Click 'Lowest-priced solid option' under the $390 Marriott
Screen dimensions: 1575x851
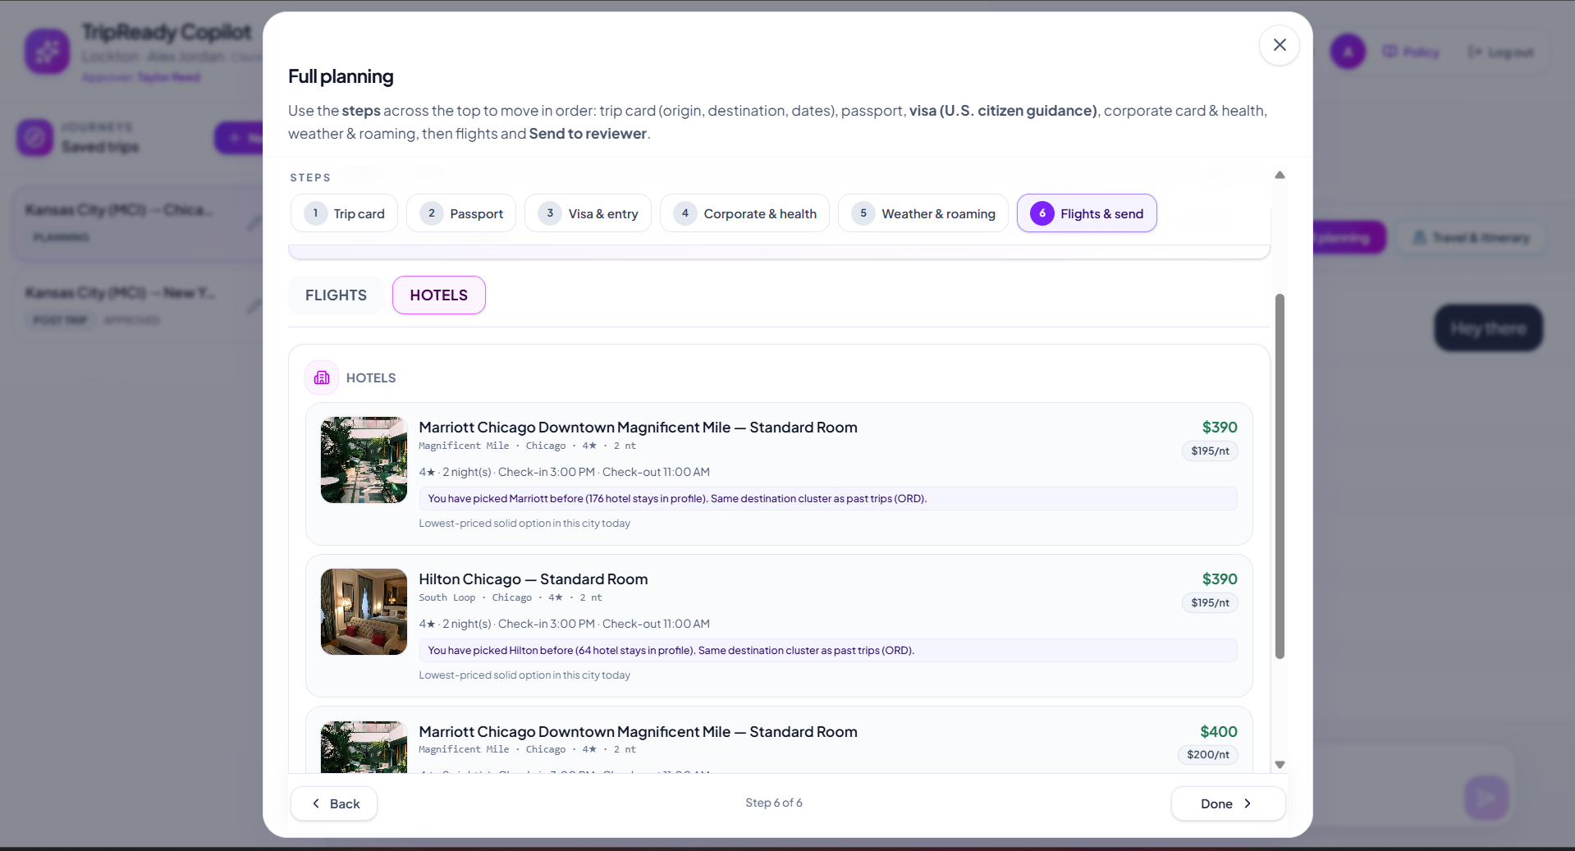[x=524, y=524]
